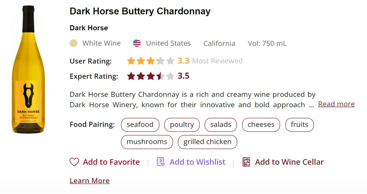Viewport: 367px width, 194px height.
Task: Expand description with Read more
Action: [336, 104]
